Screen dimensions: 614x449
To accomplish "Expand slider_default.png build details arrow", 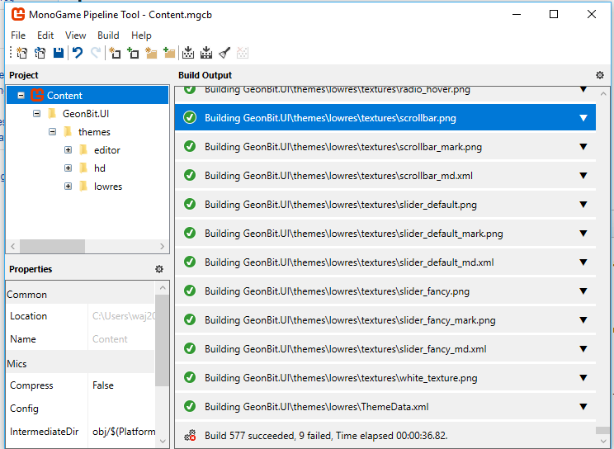I will tap(583, 205).
